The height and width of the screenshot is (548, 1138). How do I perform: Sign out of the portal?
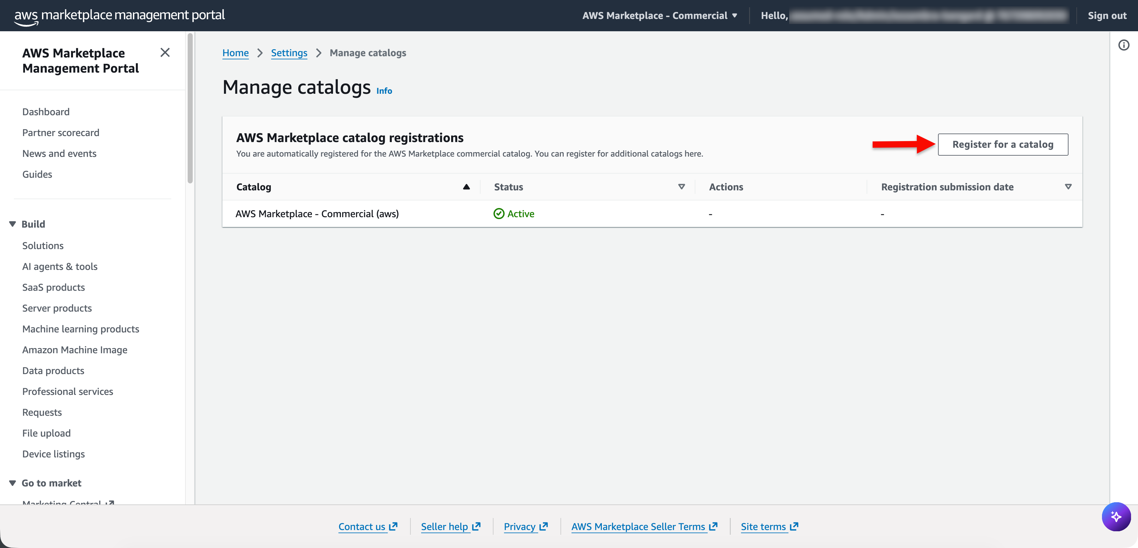pyautogui.click(x=1107, y=15)
